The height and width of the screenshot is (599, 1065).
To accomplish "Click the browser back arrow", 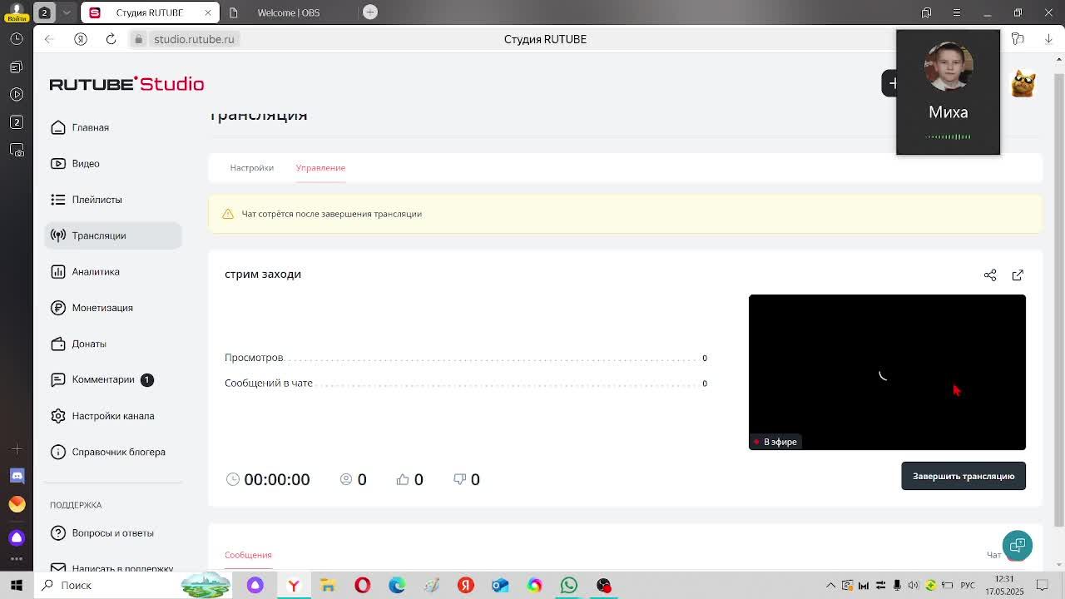I will [x=49, y=39].
